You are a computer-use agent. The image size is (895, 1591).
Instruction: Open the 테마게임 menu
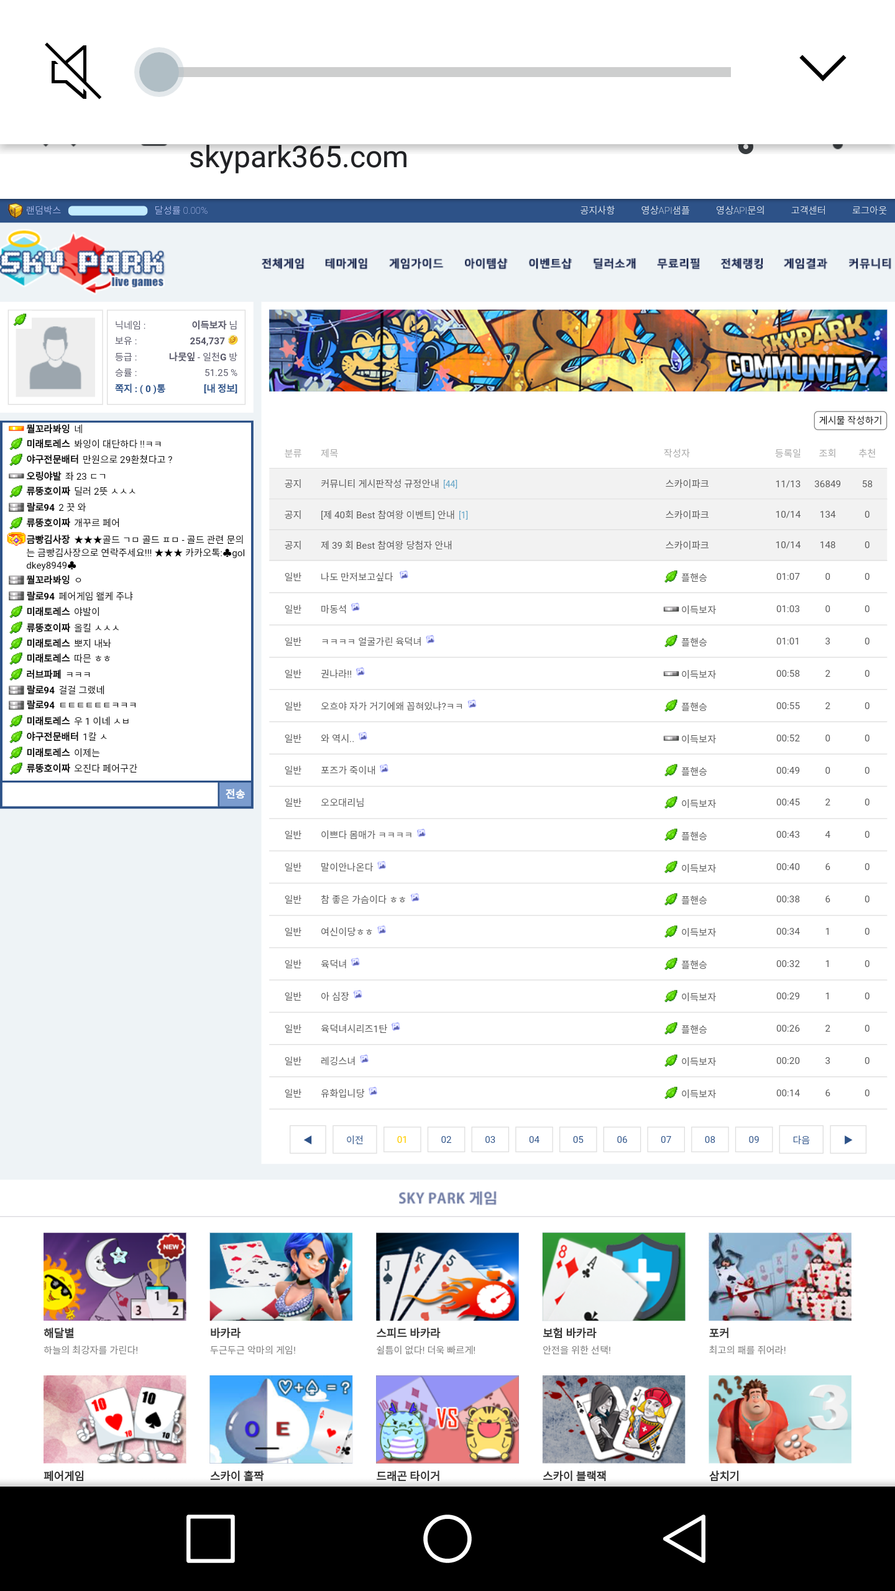pos(346,264)
